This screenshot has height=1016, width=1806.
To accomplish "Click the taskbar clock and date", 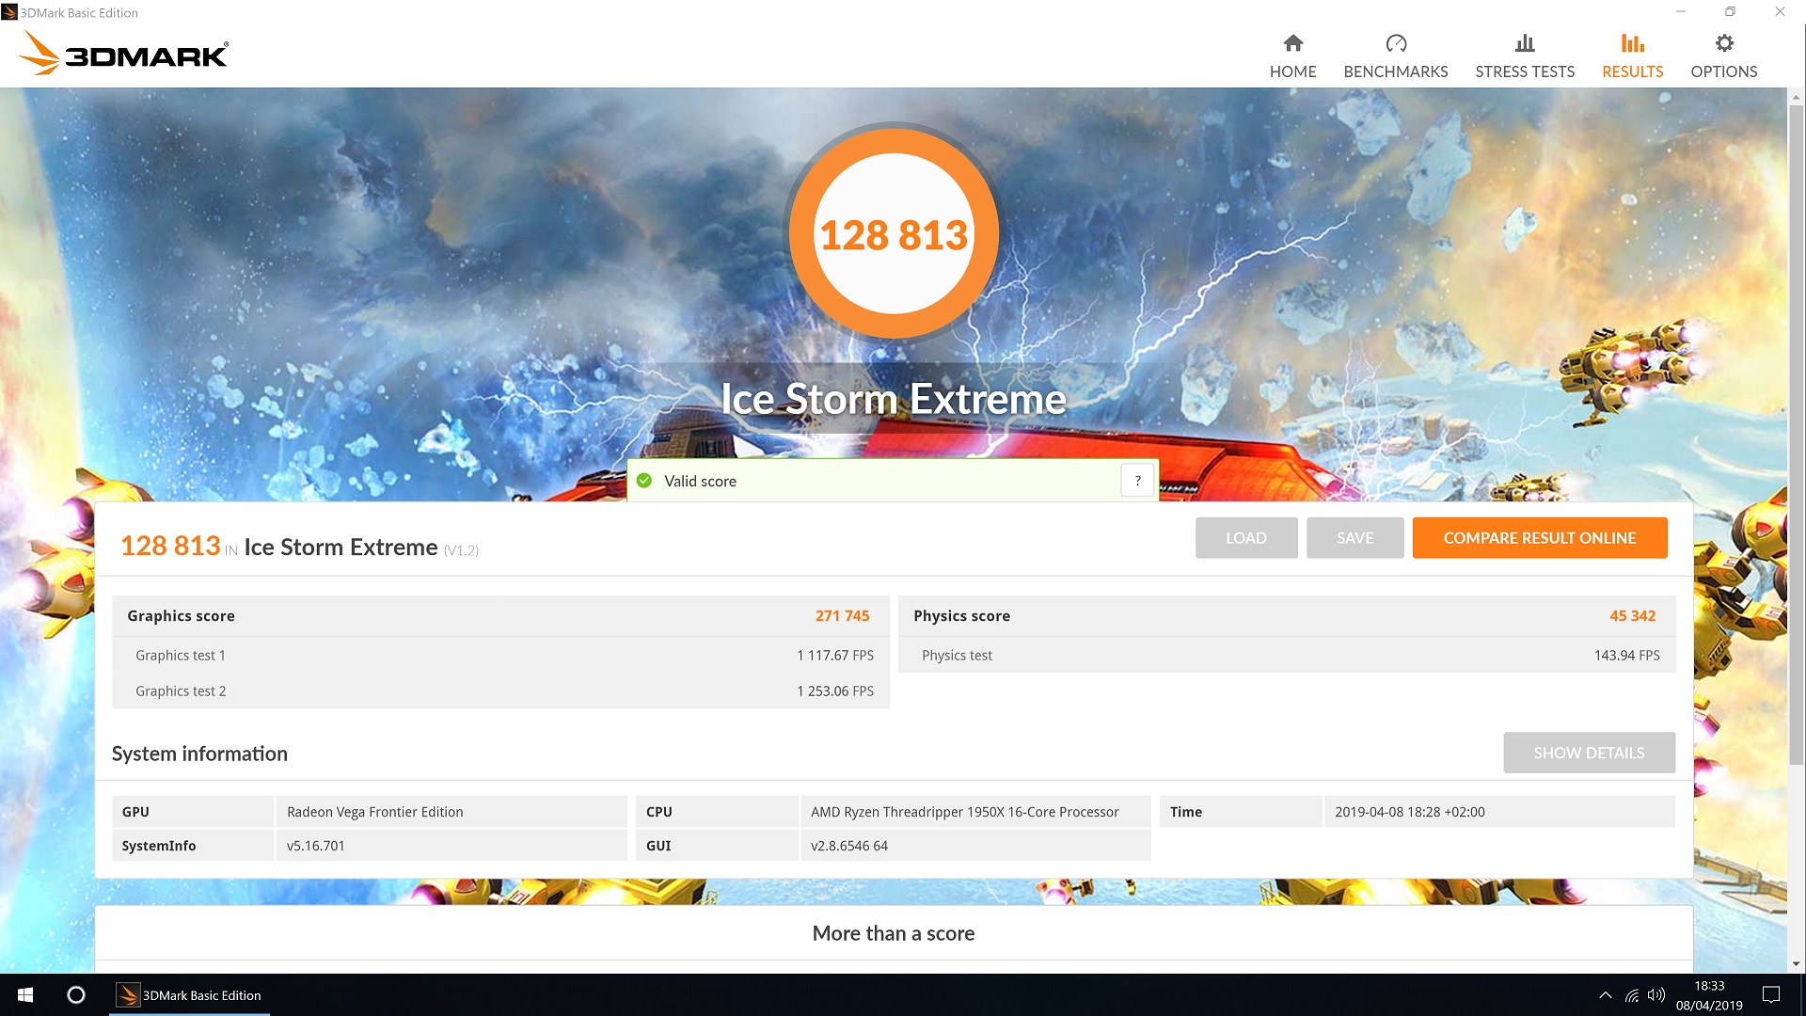I will pos(1708,994).
